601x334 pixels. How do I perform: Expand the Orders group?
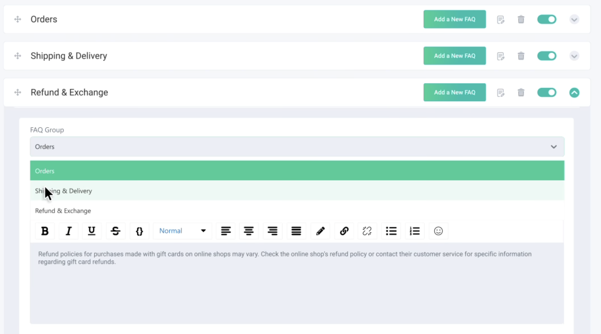[574, 20]
